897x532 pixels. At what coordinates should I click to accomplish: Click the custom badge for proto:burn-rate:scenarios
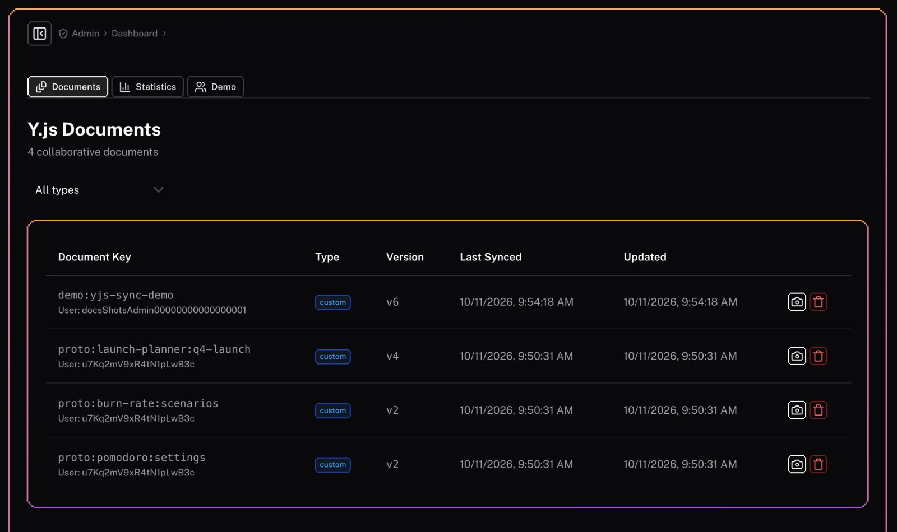[x=333, y=410]
